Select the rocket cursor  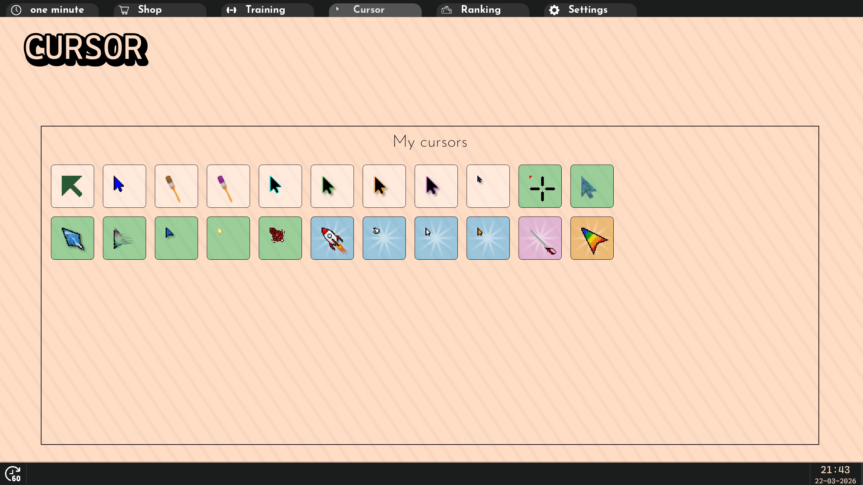332,238
